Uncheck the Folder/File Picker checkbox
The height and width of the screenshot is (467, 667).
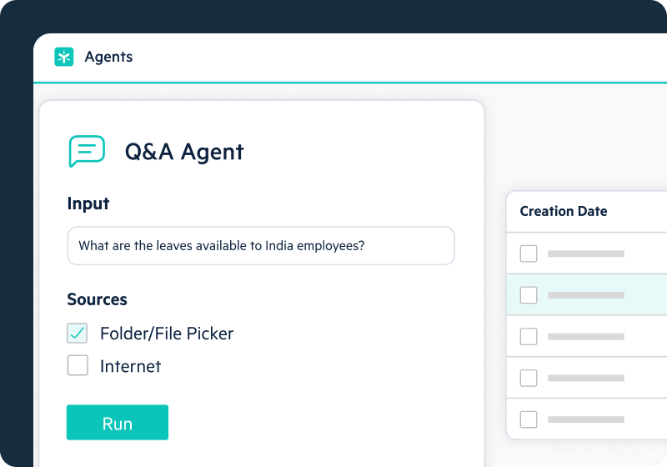click(x=78, y=334)
